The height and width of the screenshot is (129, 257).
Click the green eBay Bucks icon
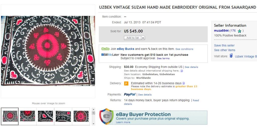click(105, 49)
